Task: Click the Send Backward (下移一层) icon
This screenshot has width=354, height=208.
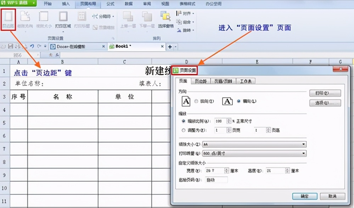Action: (147, 17)
